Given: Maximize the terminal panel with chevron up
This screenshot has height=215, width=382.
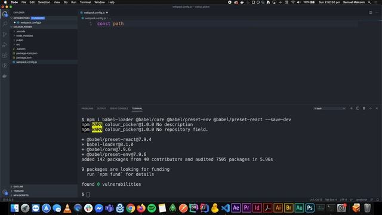Looking at the screenshot, I should 370,108.
